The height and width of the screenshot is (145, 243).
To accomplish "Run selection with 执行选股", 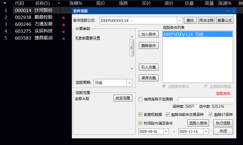I will pyautogui.click(x=223, y=123).
